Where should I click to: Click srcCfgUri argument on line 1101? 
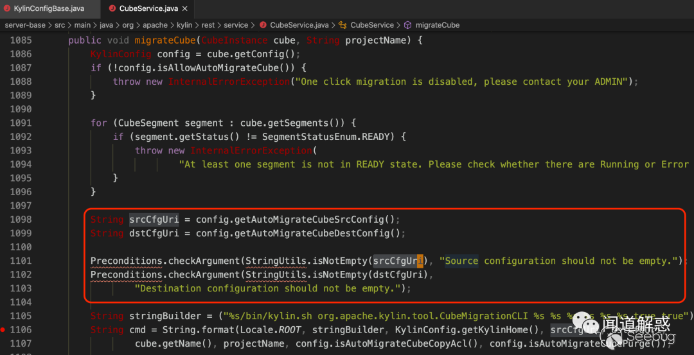point(398,261)
